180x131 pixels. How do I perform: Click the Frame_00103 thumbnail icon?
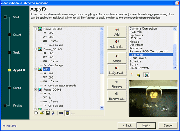coord(40,29)
